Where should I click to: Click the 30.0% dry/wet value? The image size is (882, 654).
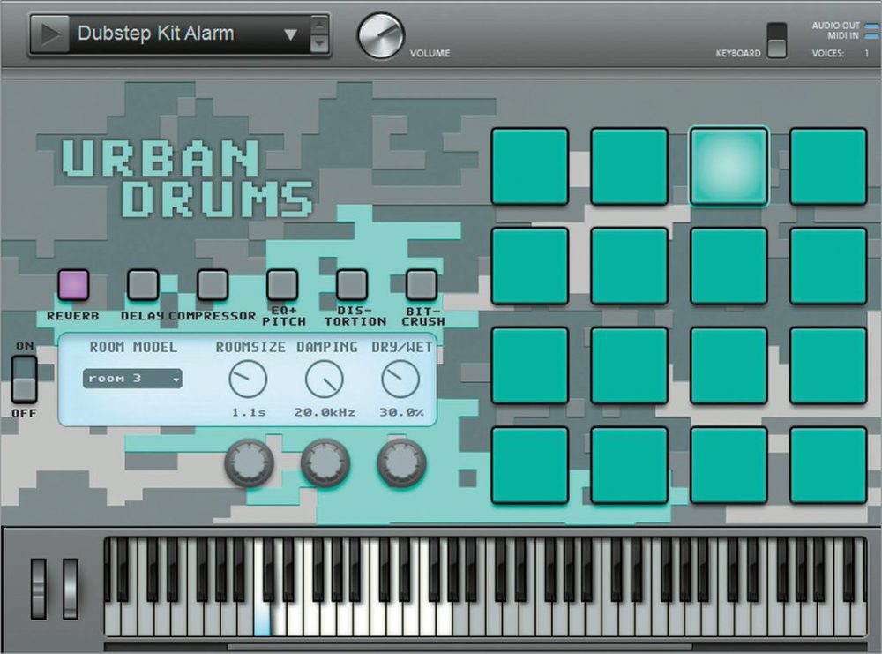coord(401,412)
